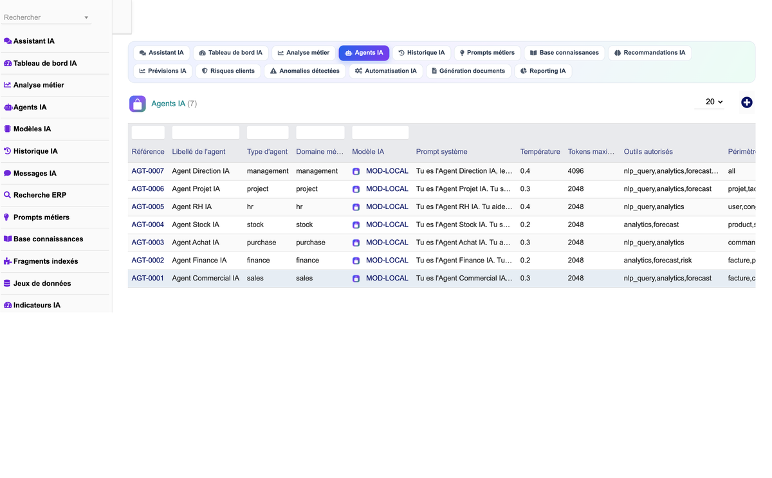Switch to Prévisions IA tab
Image resolution: width=772 pixels, height=478 pixels.
point(163,71)
